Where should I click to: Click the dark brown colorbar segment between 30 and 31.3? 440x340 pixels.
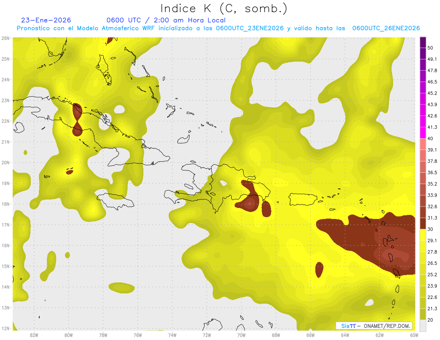tap(423, 223)
